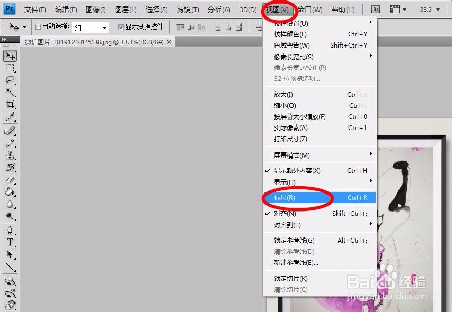Align right edges in options bar
Image resolution: width=452 pixels, height=312 pixels.
pos(238,27)
